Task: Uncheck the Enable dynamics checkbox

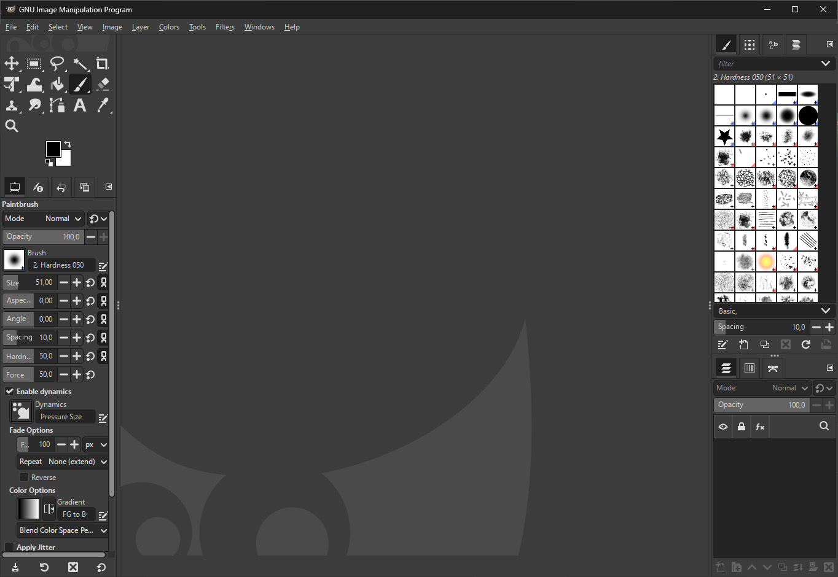Action: point(10,391)
